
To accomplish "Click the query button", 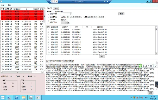I will (x=121, y=14).
